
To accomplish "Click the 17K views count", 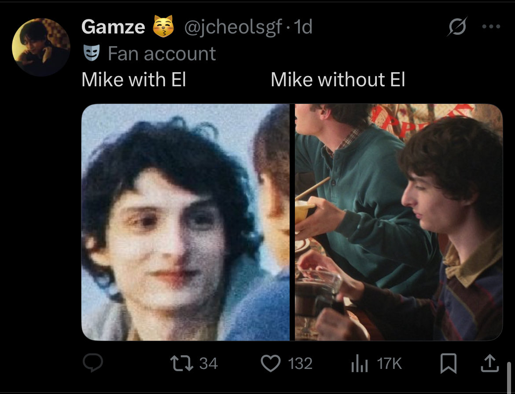I will (389, 364).
